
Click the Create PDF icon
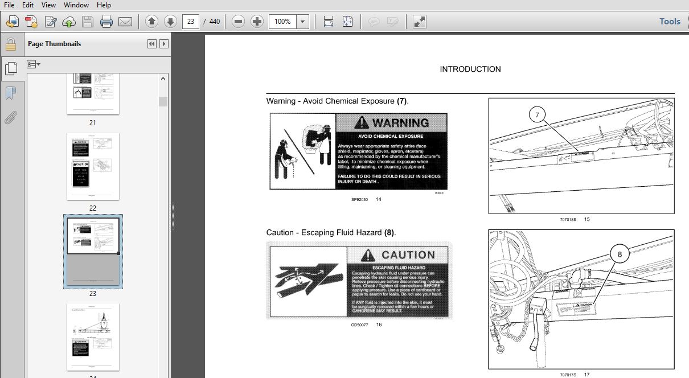[x=31, y=22]
